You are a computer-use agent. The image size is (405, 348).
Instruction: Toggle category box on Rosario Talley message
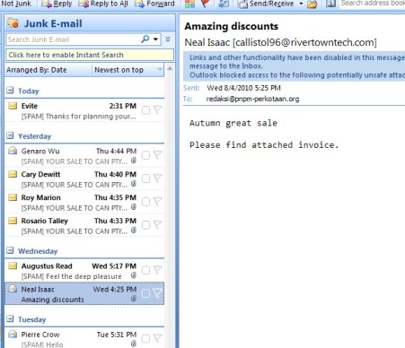tap(145, 225)
